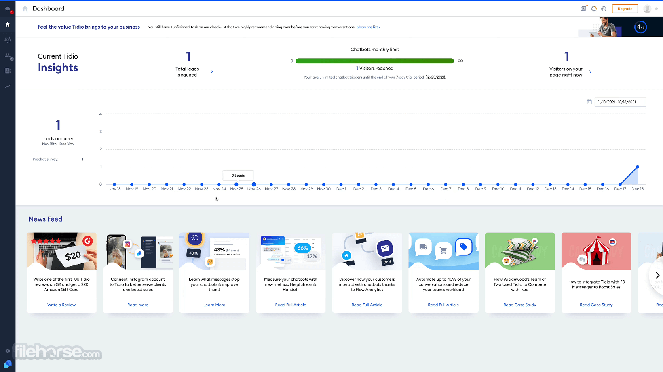
Task: Click the 4/5 checklist progress circle
Action: [640, 27]
